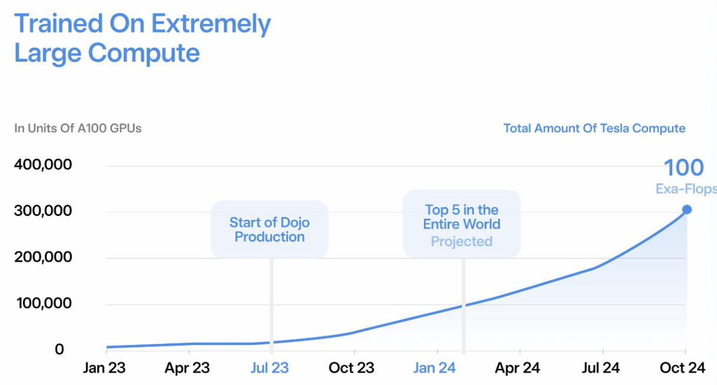Select the Apr 23 x-axis label
Image resolution: width=717 pixels, height=385 pixels.
188,368
